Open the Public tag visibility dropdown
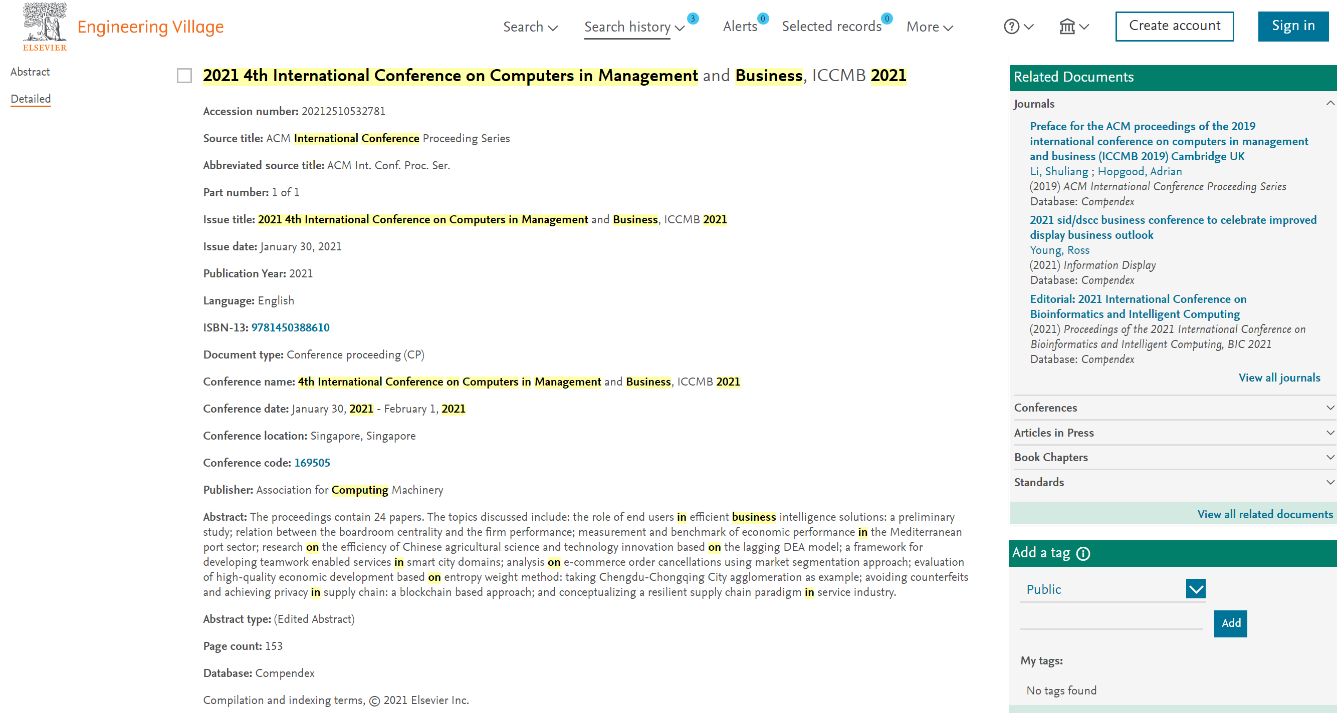 pyautogui.click(x=1195, y=589)
